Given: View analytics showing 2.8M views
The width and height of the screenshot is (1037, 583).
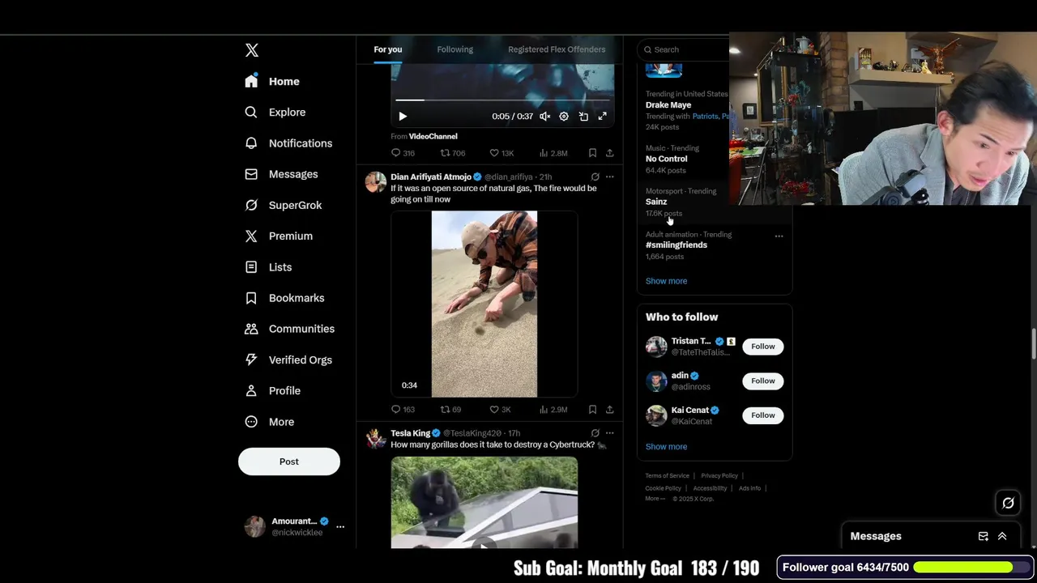Looking at the screenshot, I should pyautogui.click(x=553, y=153).
